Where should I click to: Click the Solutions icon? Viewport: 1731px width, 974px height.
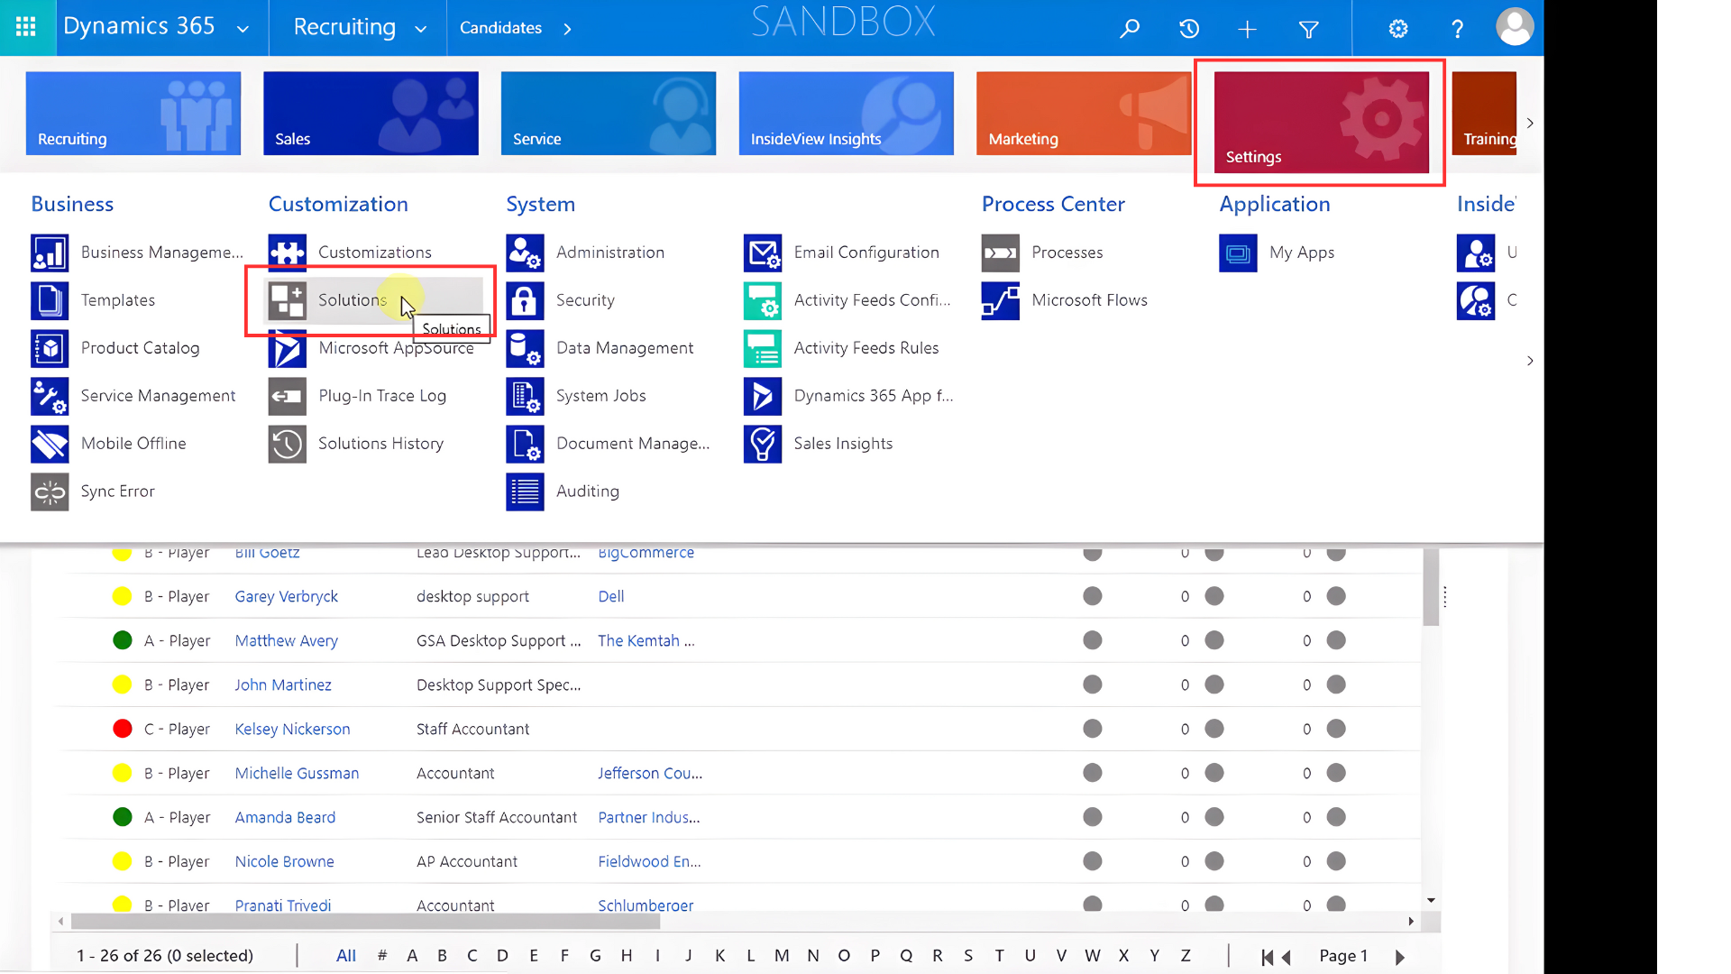pos(288,300)
